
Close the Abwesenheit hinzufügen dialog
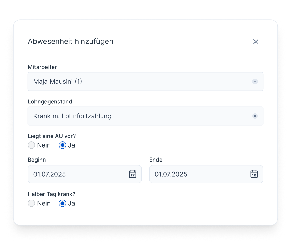pos(256,41)
